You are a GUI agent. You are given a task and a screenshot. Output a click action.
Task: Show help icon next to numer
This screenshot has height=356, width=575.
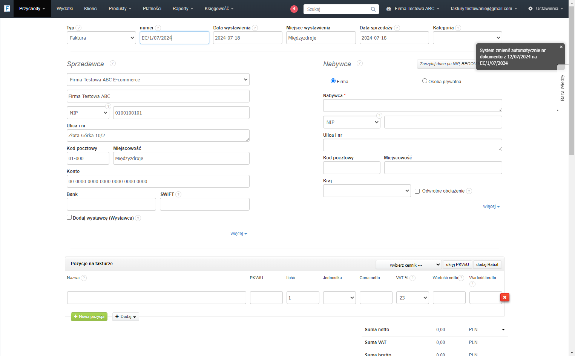[158, 28]
